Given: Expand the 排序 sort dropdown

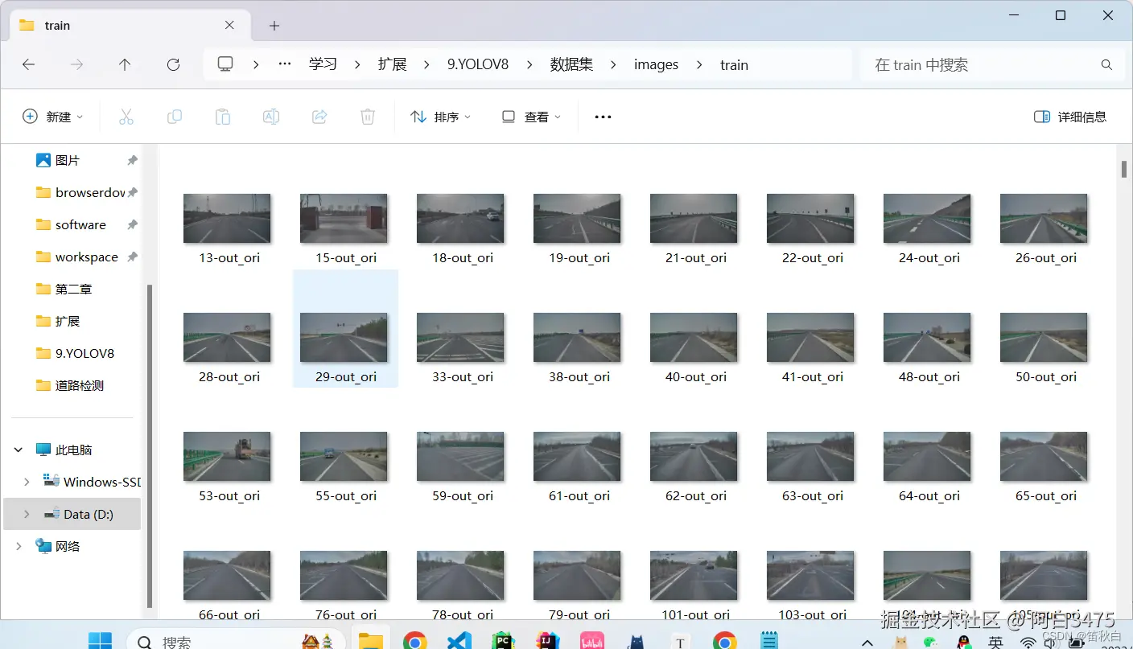Looking at the screenshot, I should pos(440,116).
